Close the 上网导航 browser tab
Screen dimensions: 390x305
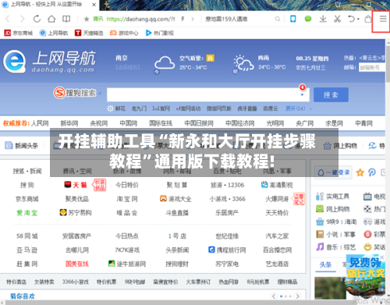click(94, 5)
